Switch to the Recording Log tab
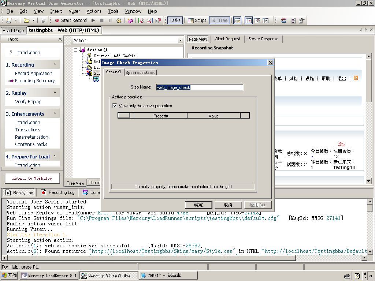Viewport: 375px width, 281px height. (57, 192)
